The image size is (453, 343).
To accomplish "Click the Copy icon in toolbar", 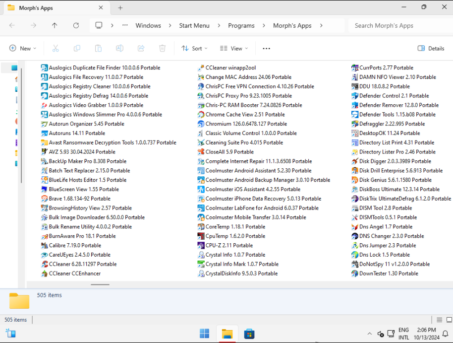I will tap(77, 48).
